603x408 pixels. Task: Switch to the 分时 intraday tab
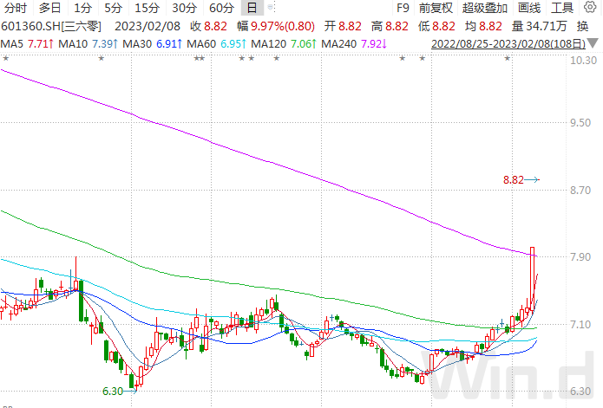pyautogui.click(x=16, y=7)
